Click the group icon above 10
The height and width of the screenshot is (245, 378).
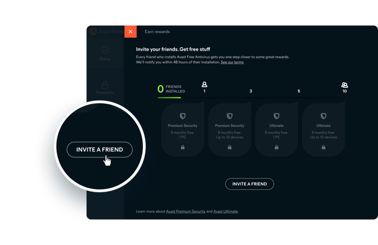click(x=344, y=85)
